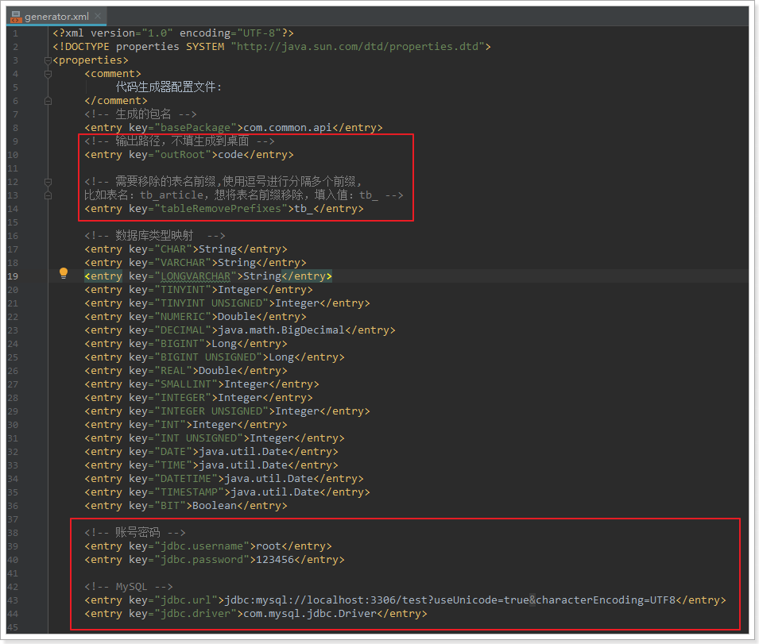Switch to the generator.xml tab
This screenshot has height=644, width=759.
coord(56,17)
